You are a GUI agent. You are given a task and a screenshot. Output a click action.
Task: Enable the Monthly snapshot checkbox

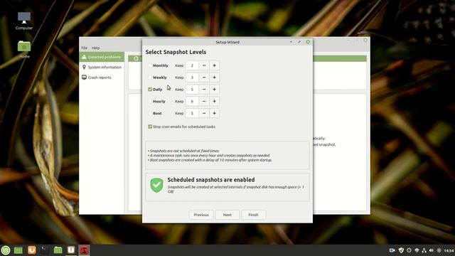[x=150, y=65]
